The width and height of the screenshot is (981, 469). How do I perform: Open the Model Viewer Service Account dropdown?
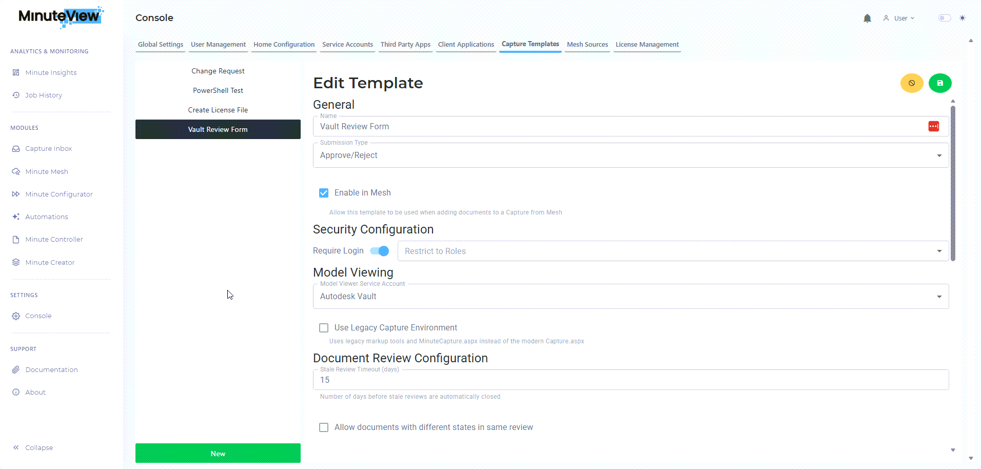click(x=939, y=296)
